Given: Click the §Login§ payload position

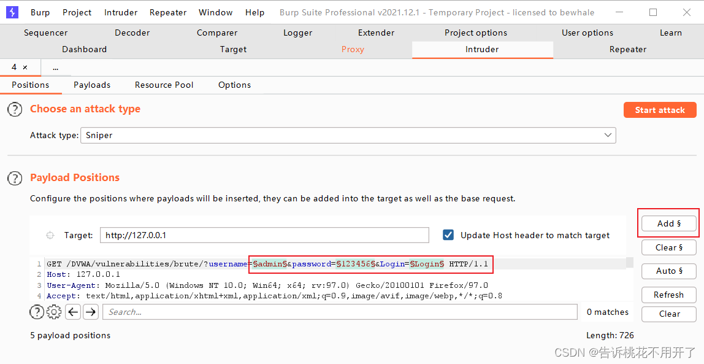Looking at the screenshot, I should point(427,264).
